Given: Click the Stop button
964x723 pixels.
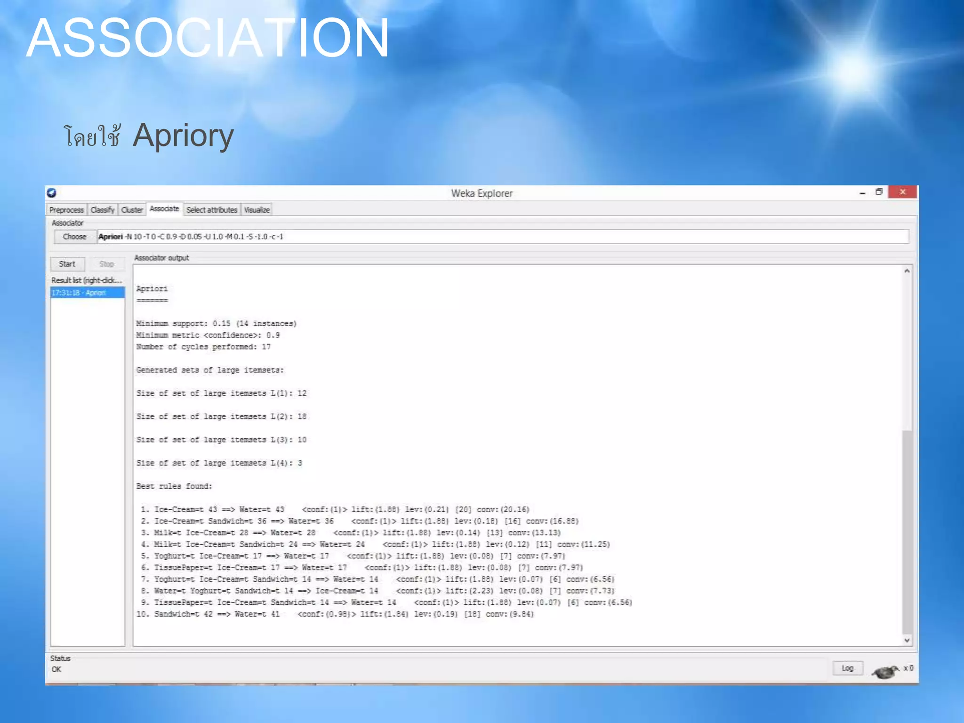Looking at the screenshot, I should [x=107, y=264].
